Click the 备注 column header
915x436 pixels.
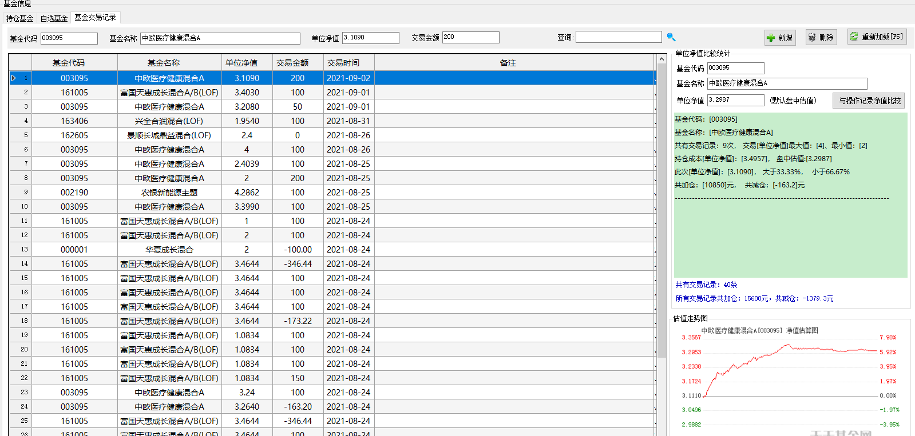point(508,63)
